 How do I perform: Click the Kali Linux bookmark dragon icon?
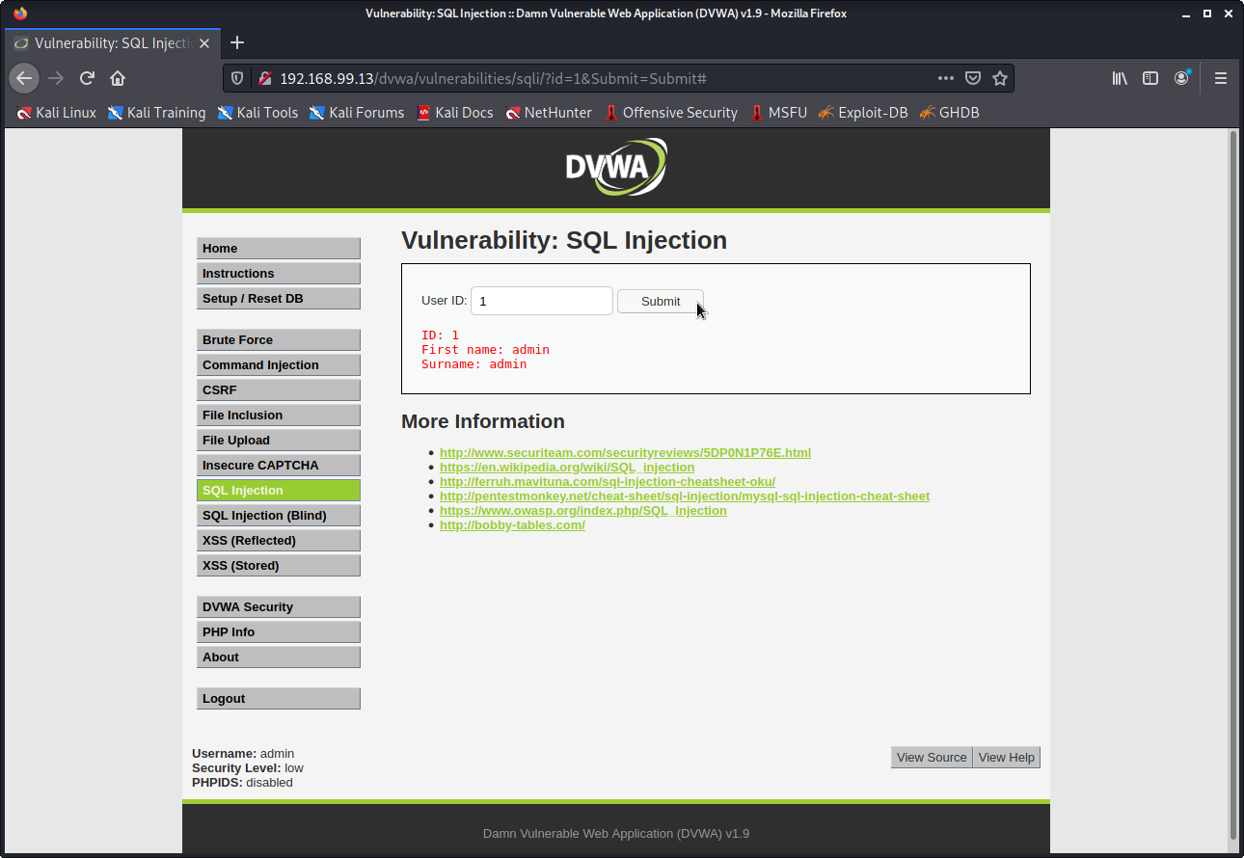(x=24, y=112)
